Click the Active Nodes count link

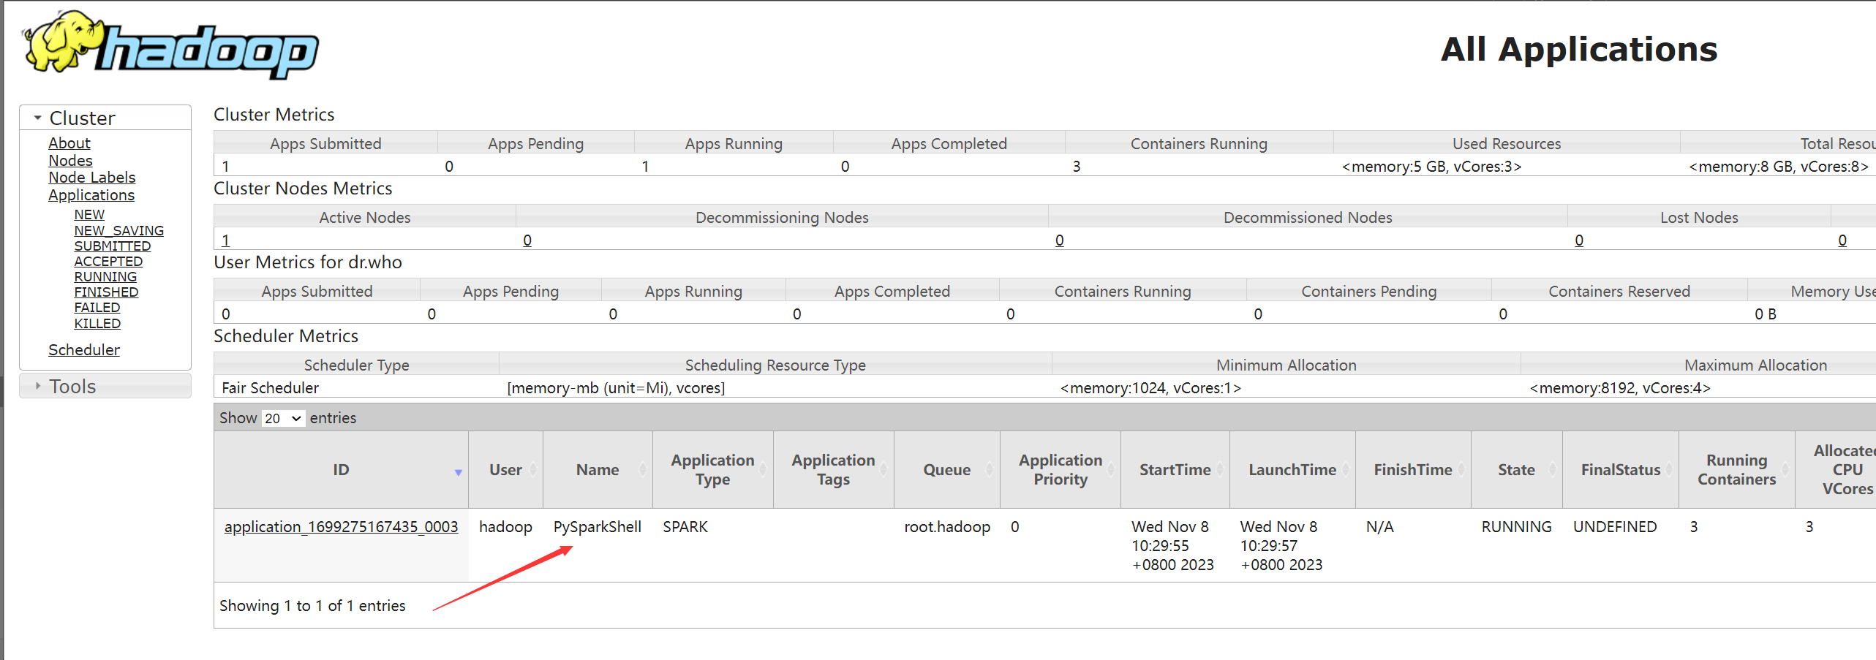click(226, 240)
